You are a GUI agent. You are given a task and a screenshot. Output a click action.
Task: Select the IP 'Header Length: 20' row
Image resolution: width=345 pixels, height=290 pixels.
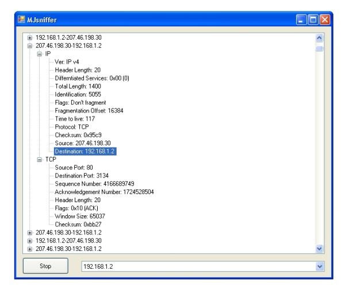tap(78, 70)
